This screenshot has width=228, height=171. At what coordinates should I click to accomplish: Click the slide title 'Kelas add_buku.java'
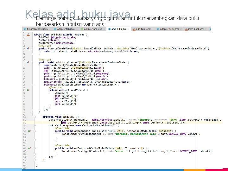pos(78,14)
